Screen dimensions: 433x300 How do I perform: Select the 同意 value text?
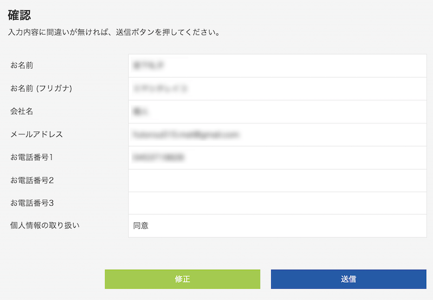click(141, 226)
